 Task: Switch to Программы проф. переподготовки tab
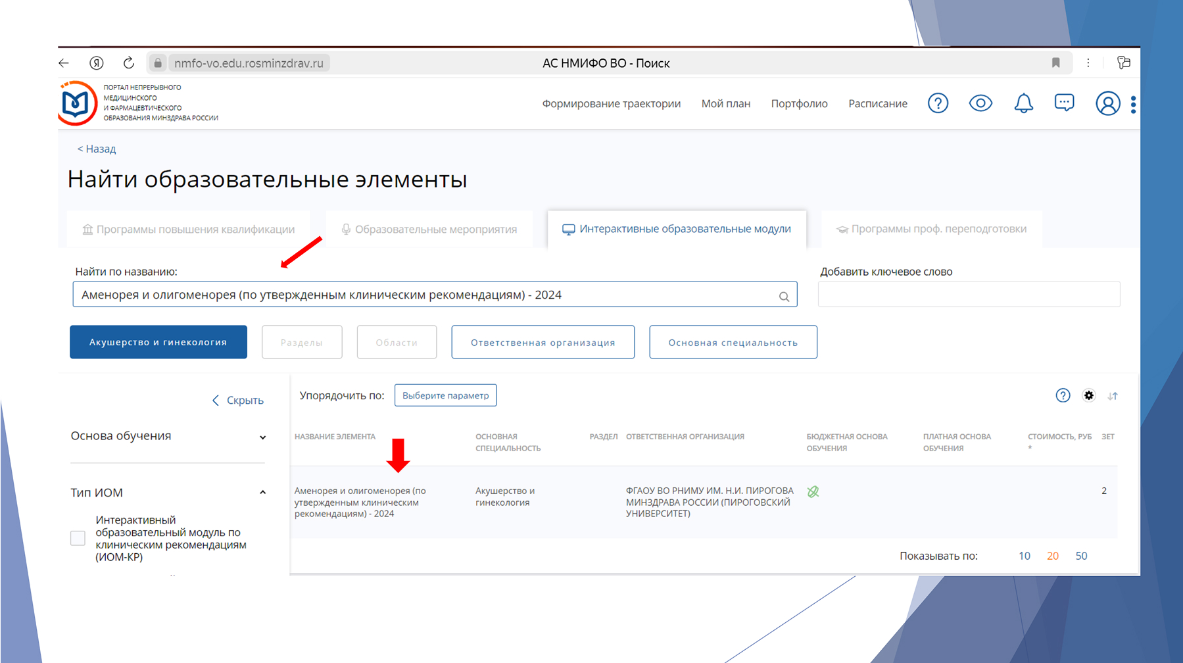[932, 229]
